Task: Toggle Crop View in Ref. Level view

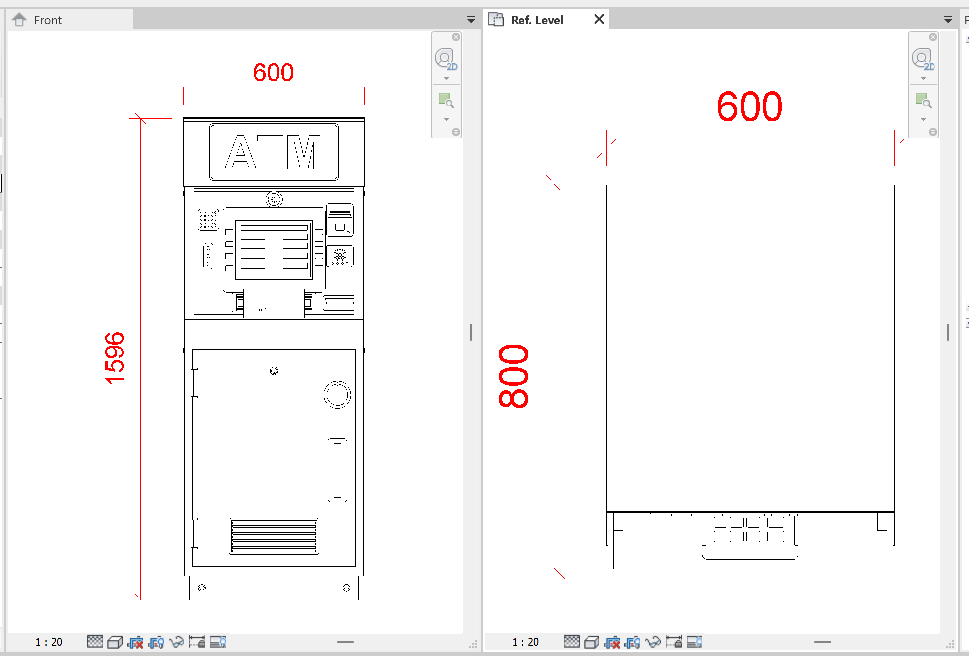Action: 612,642
